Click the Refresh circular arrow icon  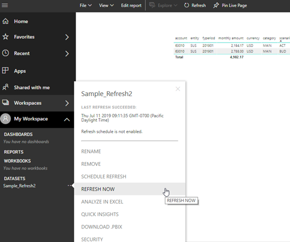187,5
